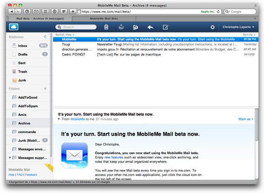264x193 pixels.
Task: Click the Trash delete message icon
Action: point(106,27)
